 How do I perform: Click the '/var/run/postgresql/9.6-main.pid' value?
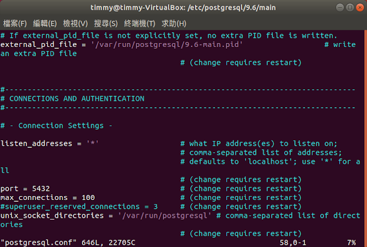(x=167, y=45)
